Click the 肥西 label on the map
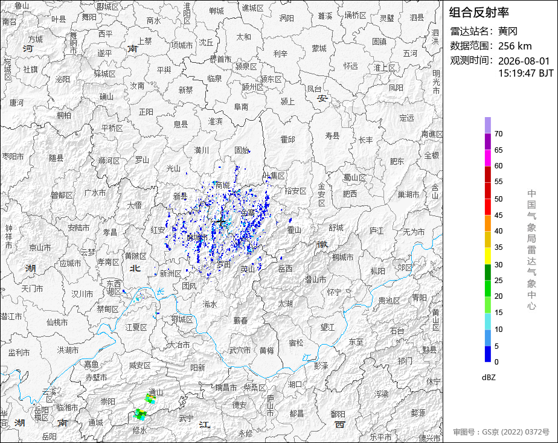 (350, 194)
